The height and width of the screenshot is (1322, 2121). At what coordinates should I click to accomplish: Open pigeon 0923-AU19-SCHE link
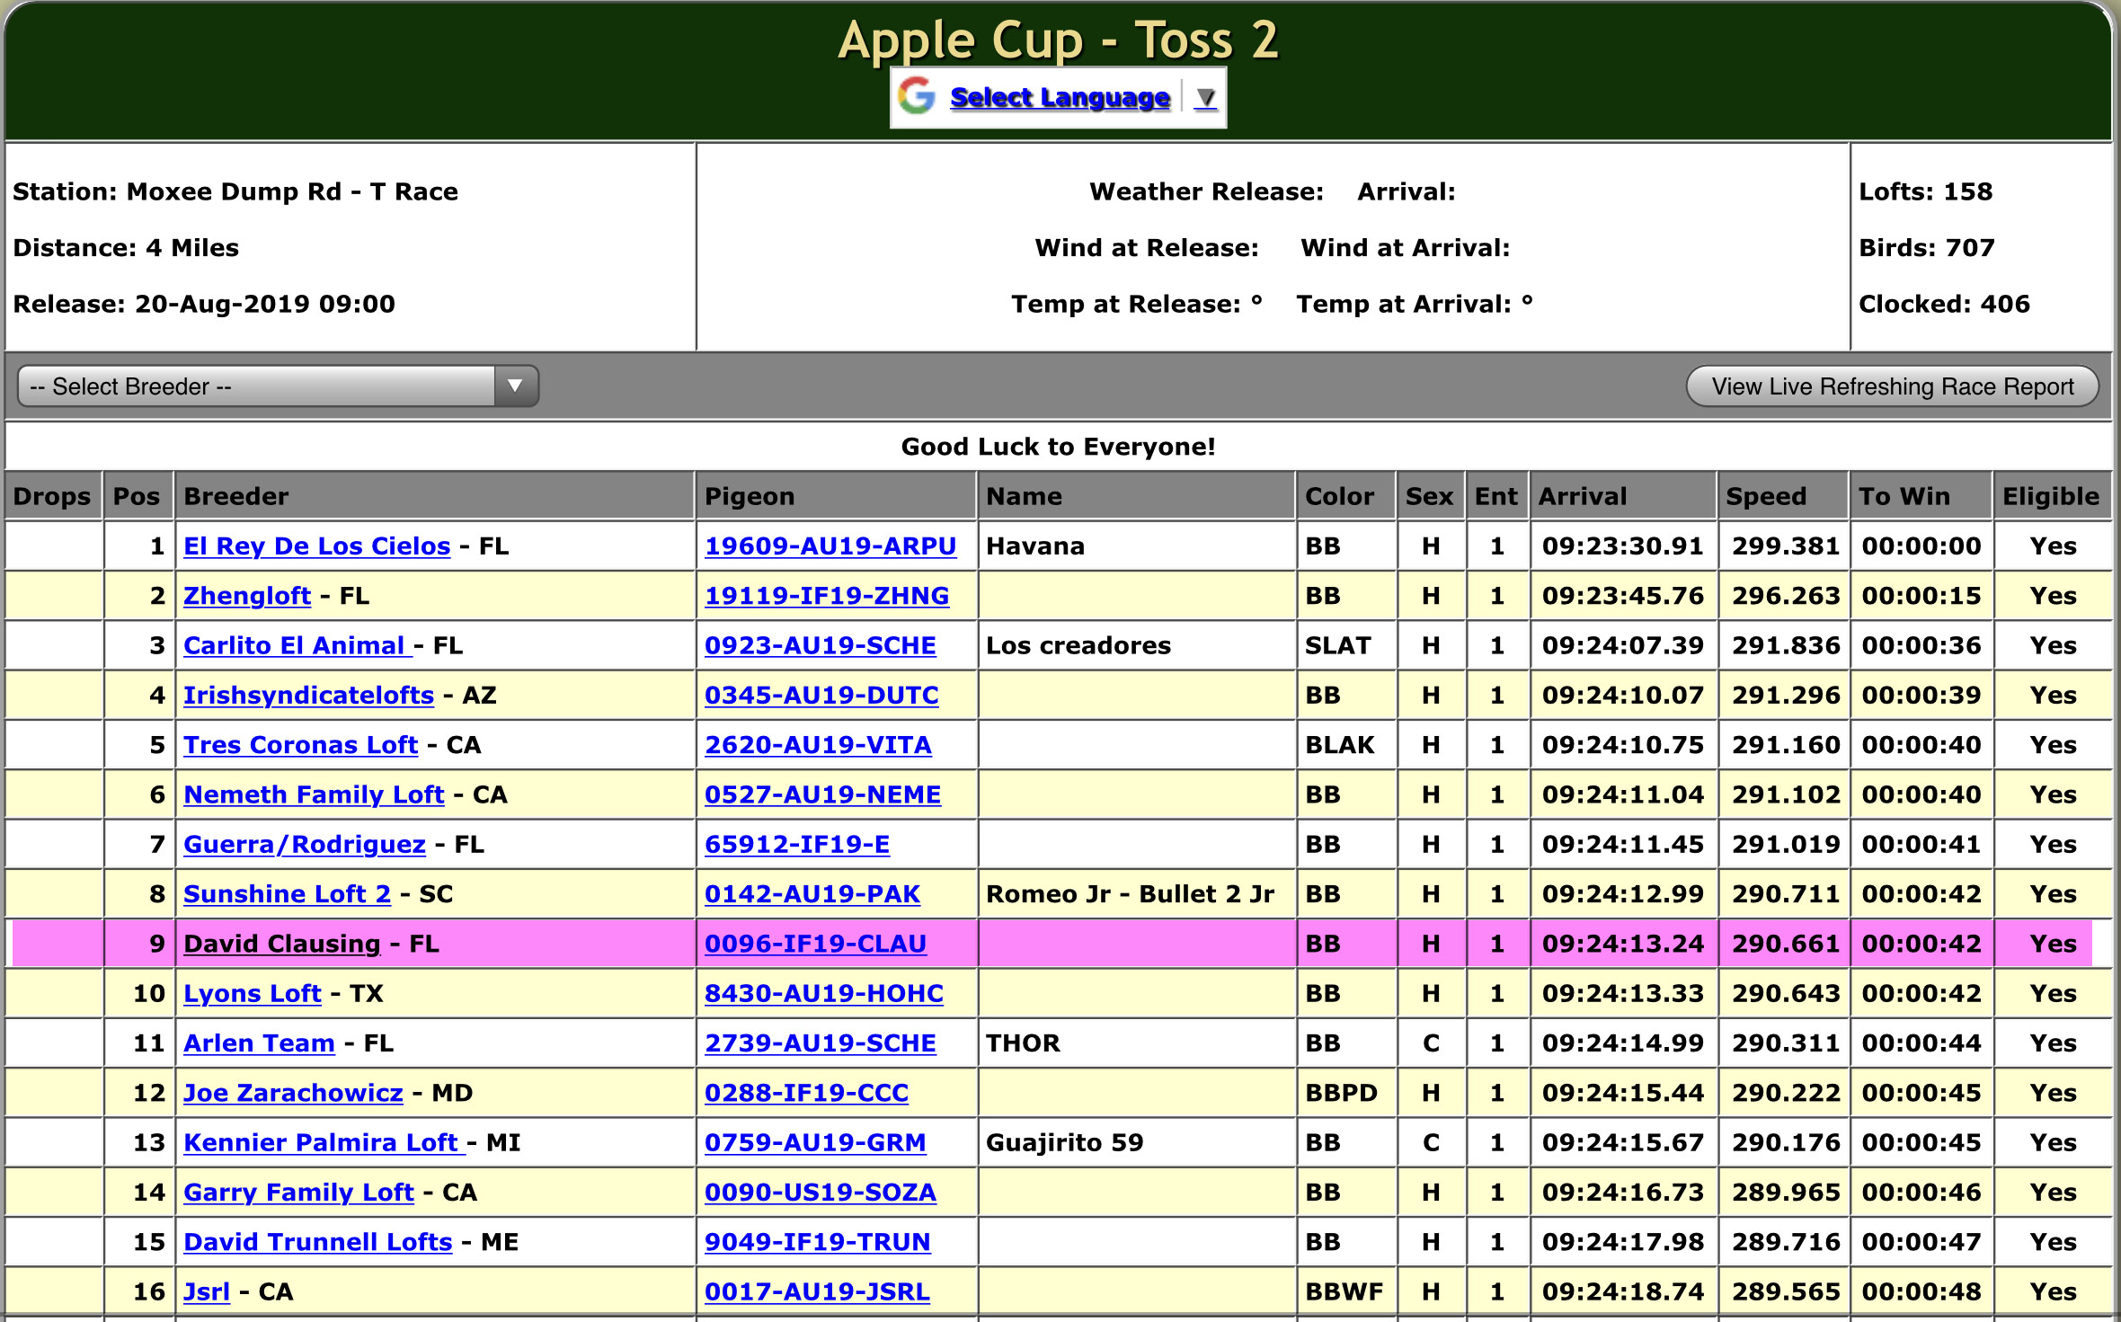point(820,645)
